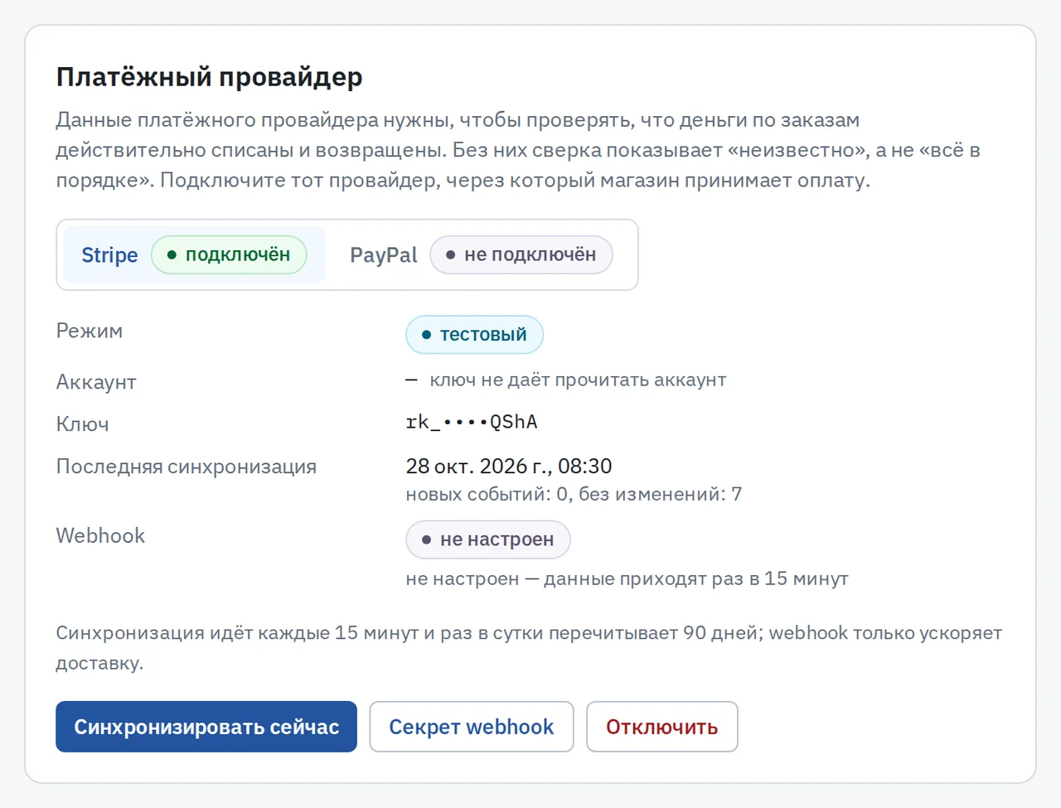Click the heading «Платёжный провайдер»
The height and width of the screenshot is (808, 1061).
tap(210, 77)
